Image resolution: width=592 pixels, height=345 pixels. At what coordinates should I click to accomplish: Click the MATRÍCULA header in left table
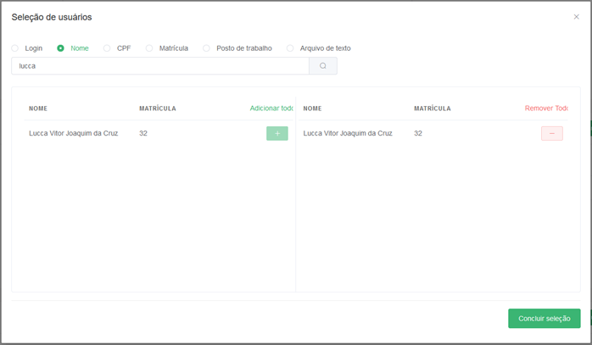click(x=158, y=109)
